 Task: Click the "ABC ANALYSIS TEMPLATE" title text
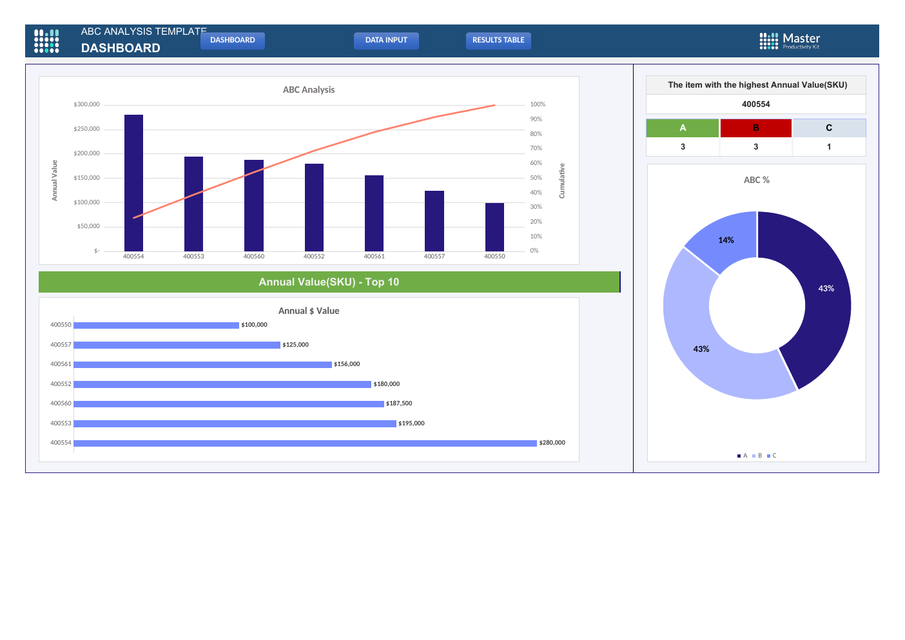point(144,32)
